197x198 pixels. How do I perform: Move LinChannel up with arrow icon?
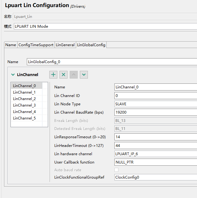(x=74, y=75)
